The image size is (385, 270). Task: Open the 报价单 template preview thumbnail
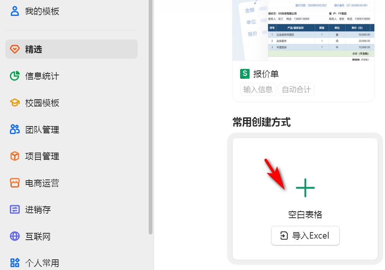click(303, 30)
